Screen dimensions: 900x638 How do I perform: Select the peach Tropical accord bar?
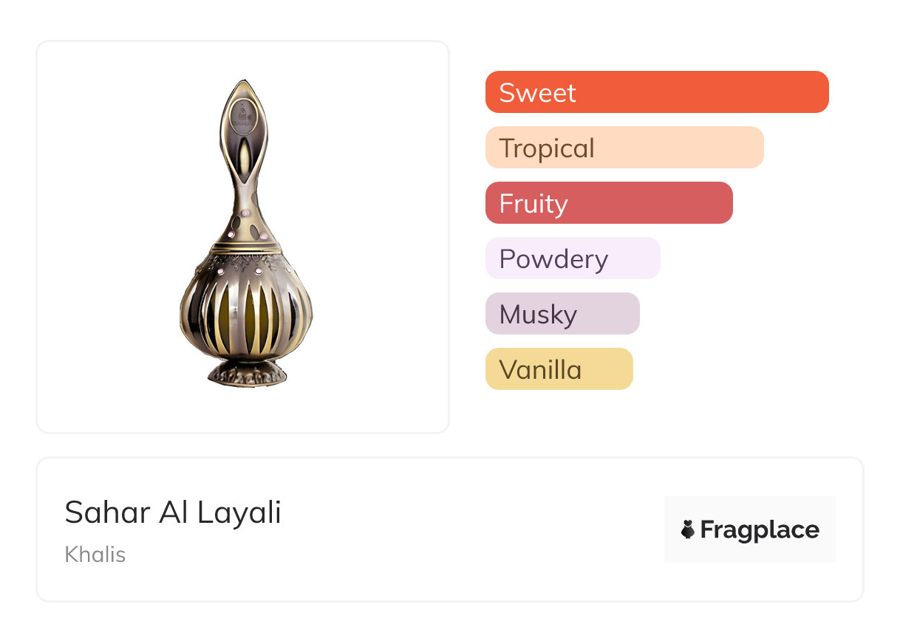624,148
